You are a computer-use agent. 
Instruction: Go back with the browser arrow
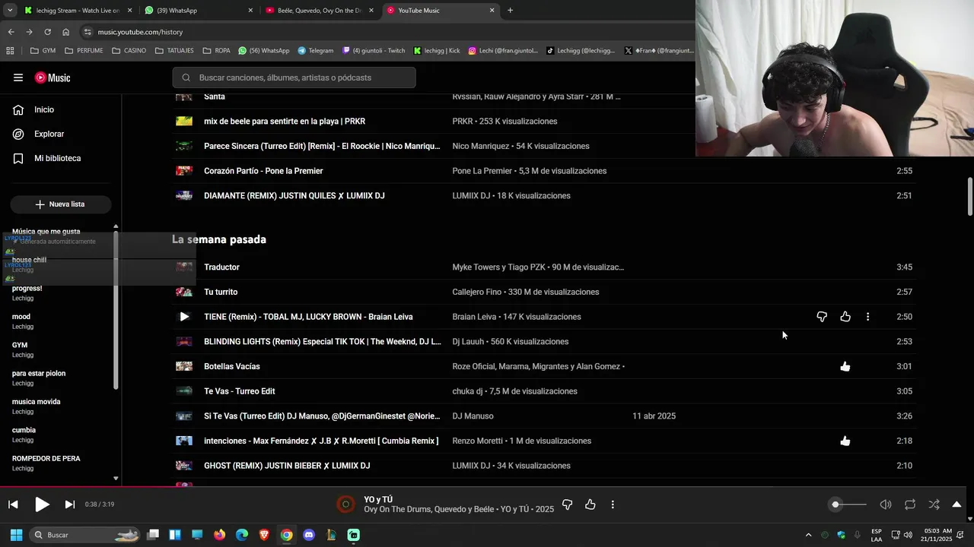click(11, 32)
